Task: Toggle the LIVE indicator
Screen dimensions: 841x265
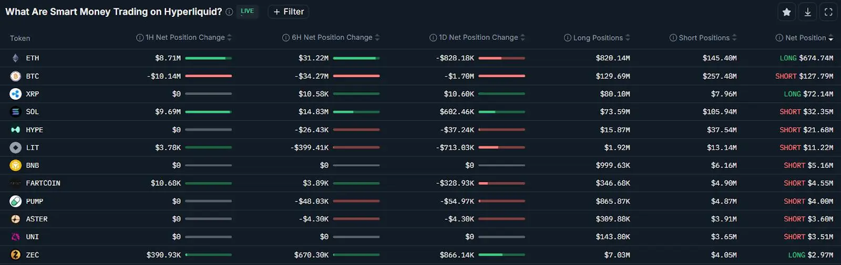Action: 247,11
